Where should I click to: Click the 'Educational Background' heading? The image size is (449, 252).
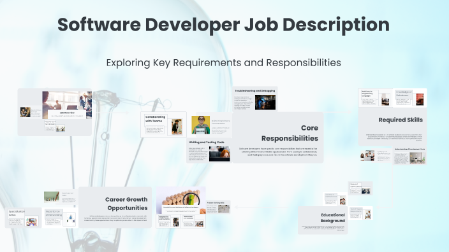coord(332,218)
